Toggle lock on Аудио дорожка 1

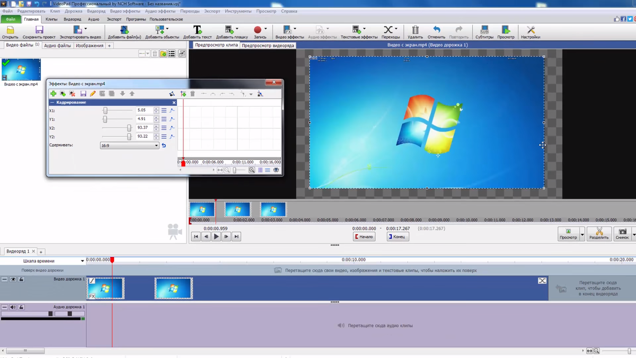pyautogui.click(x=21, y=307)
